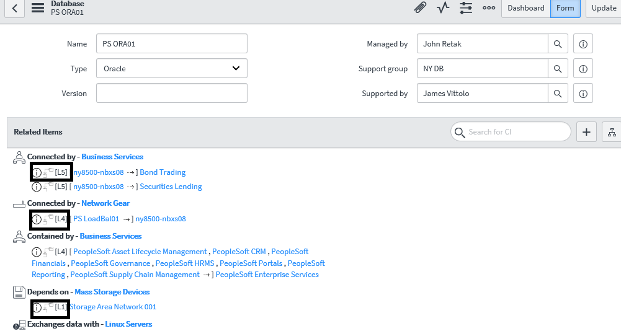Open the Bond Trading link
Viewport: 621px width, 331px height.
point(163,172)
